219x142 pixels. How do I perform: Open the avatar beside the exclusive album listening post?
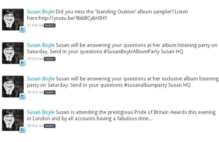[13, 87]
